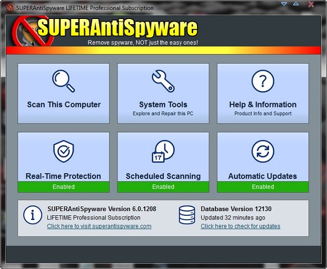Click the shield Real-Time Protection icon

point(63,151)
